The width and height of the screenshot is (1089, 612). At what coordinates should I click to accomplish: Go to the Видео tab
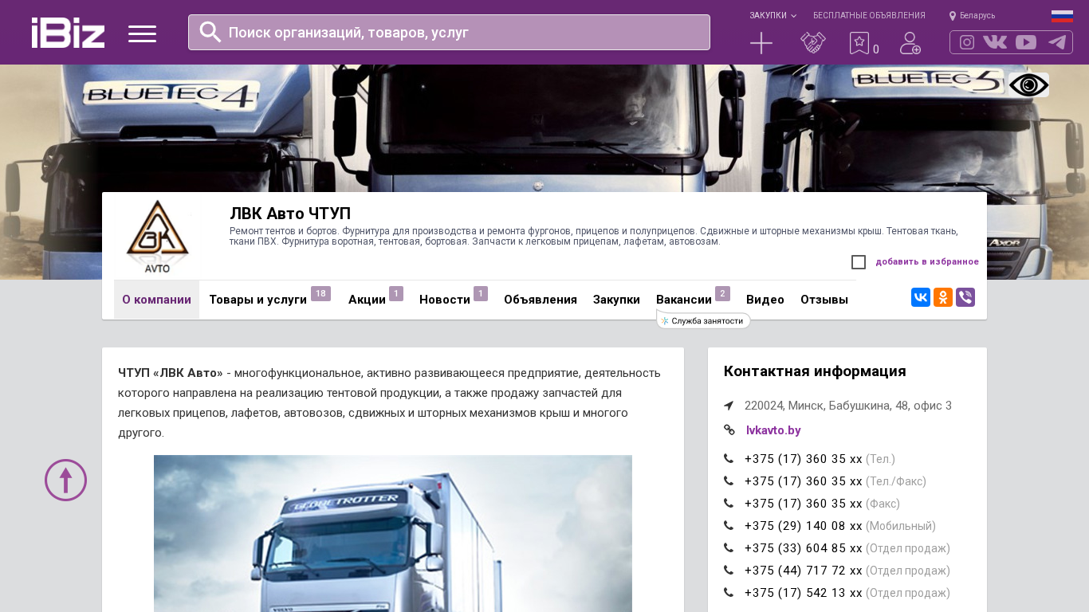pyautogui.click(x=765, y=300)
